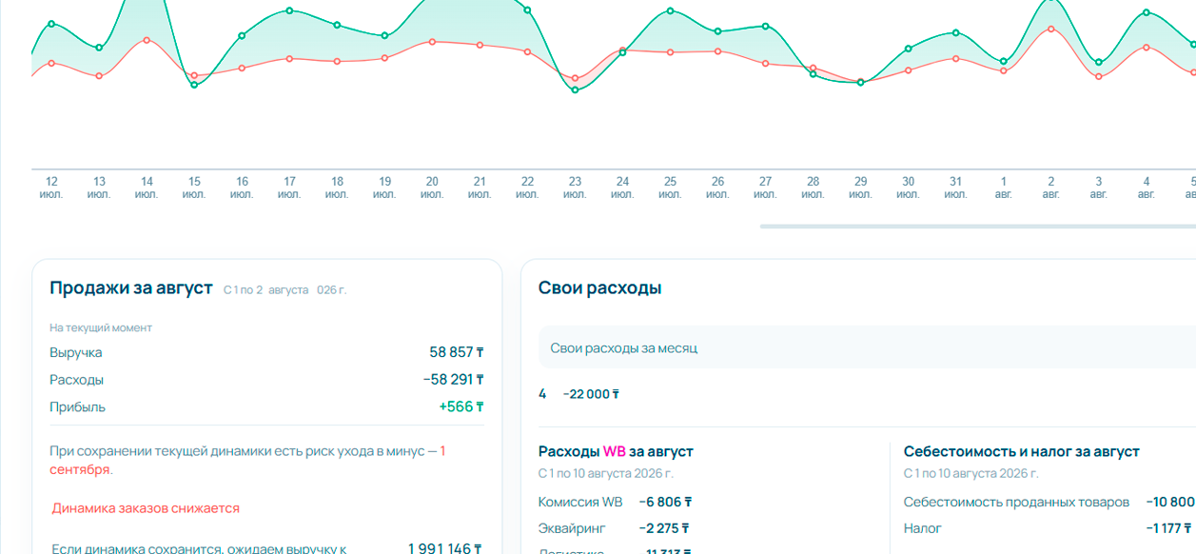The height and width of the screenshot is (554, 1196).
Task: Click the '15 июл.' axis label
Action: [x=194, y=188]
